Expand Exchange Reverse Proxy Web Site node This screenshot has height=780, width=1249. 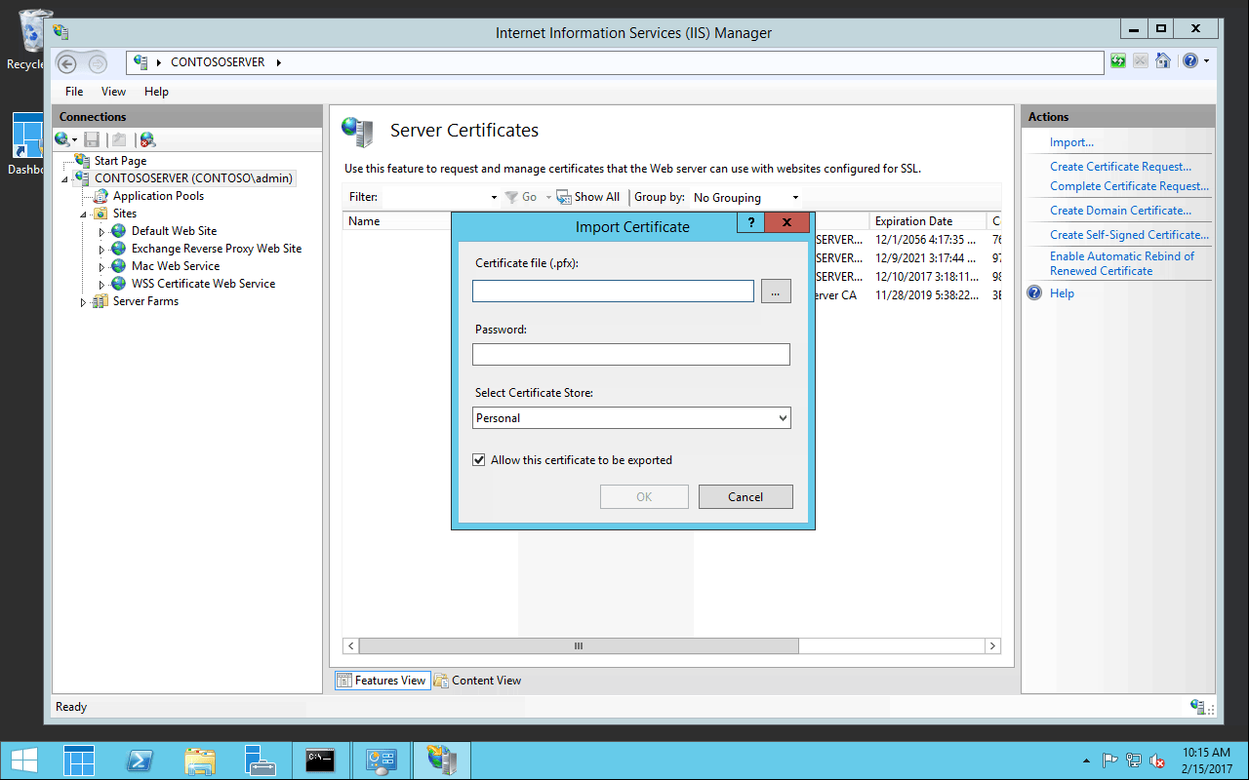101,250
